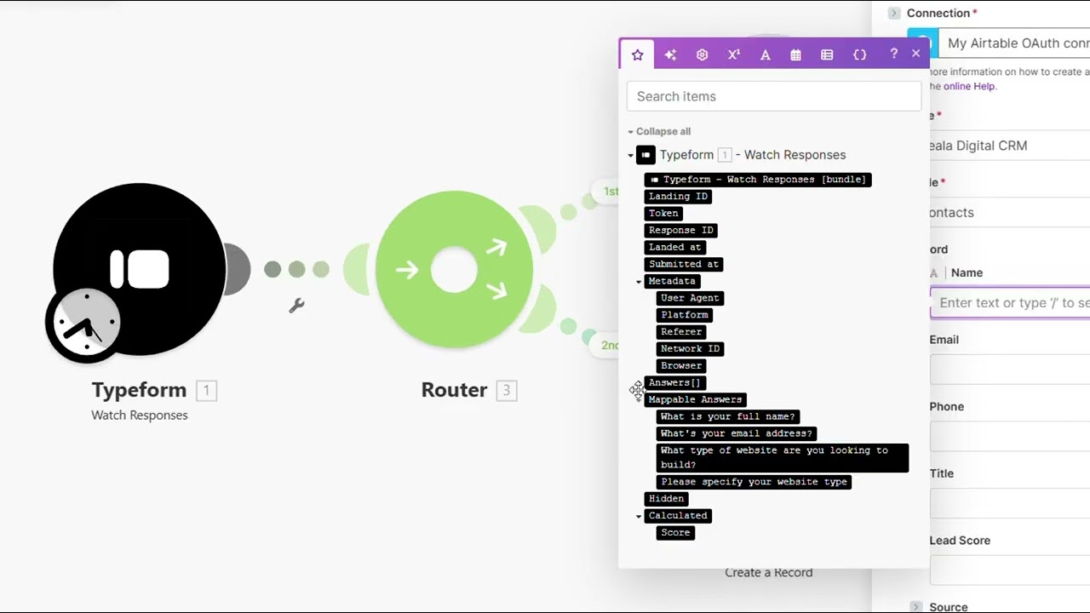Open date and time calendar tab
Image resolution: width=1090 pixels, height=613 pixels.
point(795,54)
